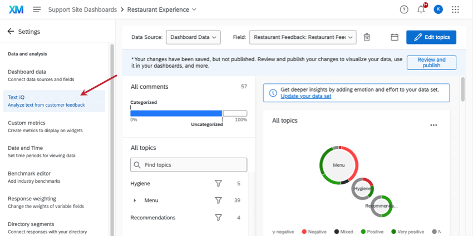Open the Field selection dropdown
Image resolution: width=473 pixels, height=236 pixels.
coord(302,37)
